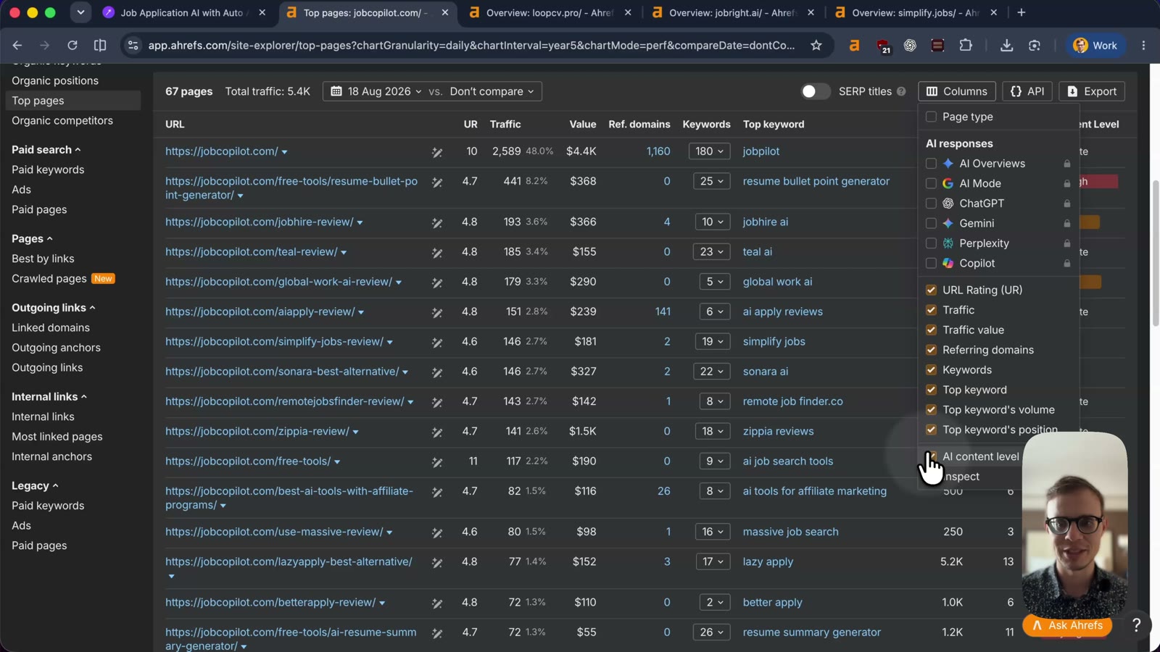Click the inspect icon for aiapply-review row
This screenshot has height=652, width=1160.
[x=437, y=313]
